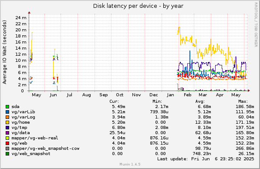Screen dimensions: 260x169
Task: Click the 'Average IO Wait (seconds)' axis label
Action: pyautogui.click(x=4, y=52)
